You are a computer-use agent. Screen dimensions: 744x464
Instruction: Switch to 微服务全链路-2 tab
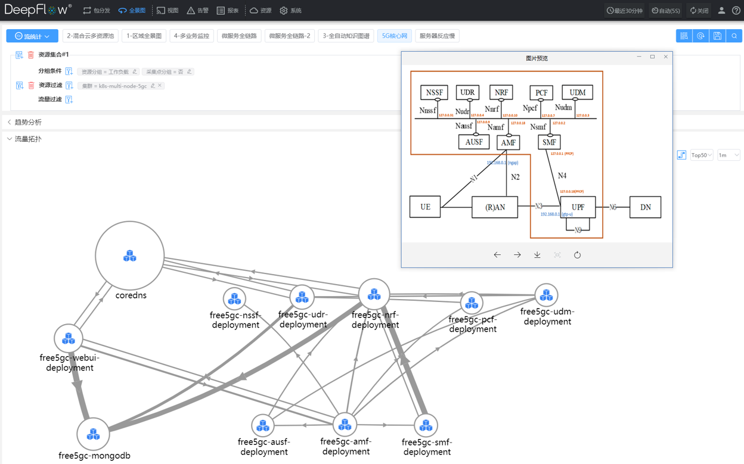coord(290,36)
